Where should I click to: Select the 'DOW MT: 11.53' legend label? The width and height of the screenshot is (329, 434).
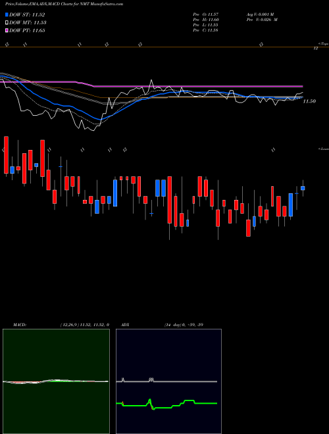point(28,23)
